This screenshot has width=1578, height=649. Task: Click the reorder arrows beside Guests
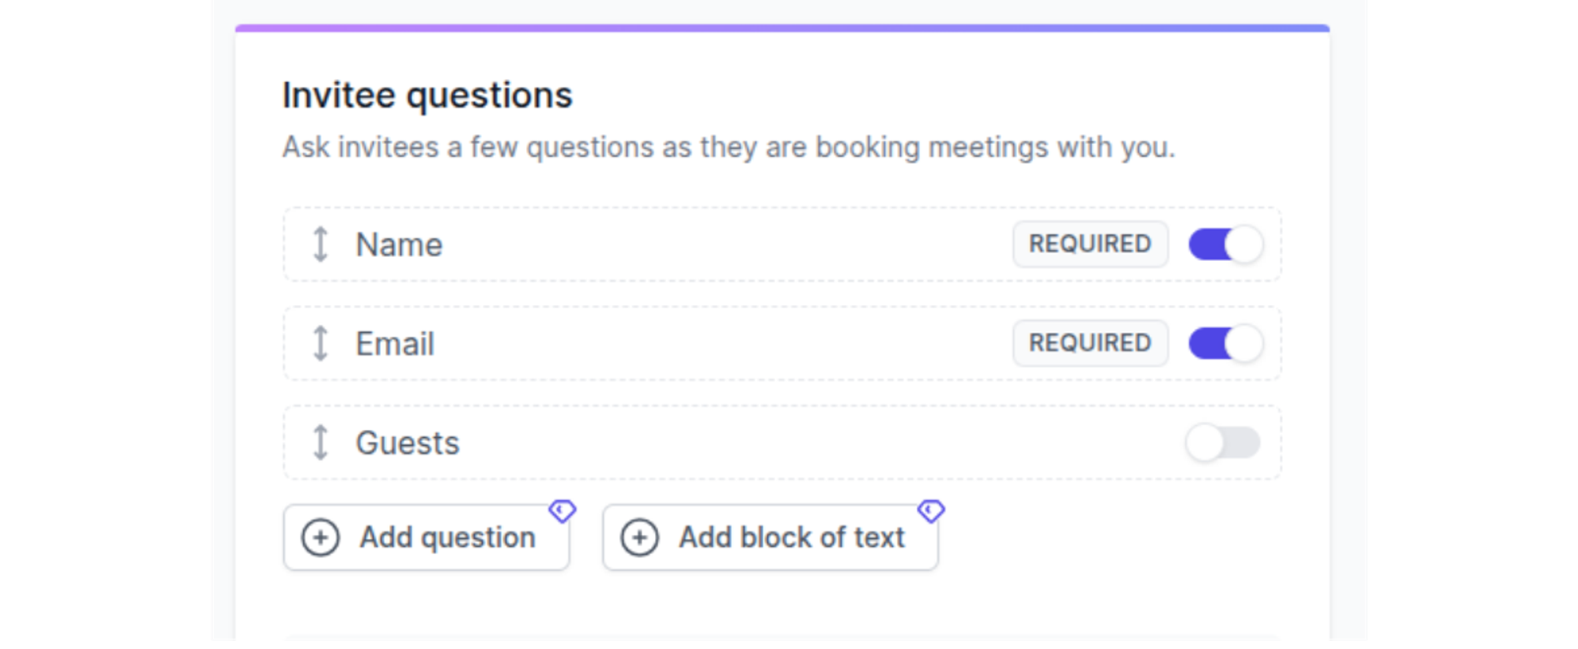[x=320, y=442]
